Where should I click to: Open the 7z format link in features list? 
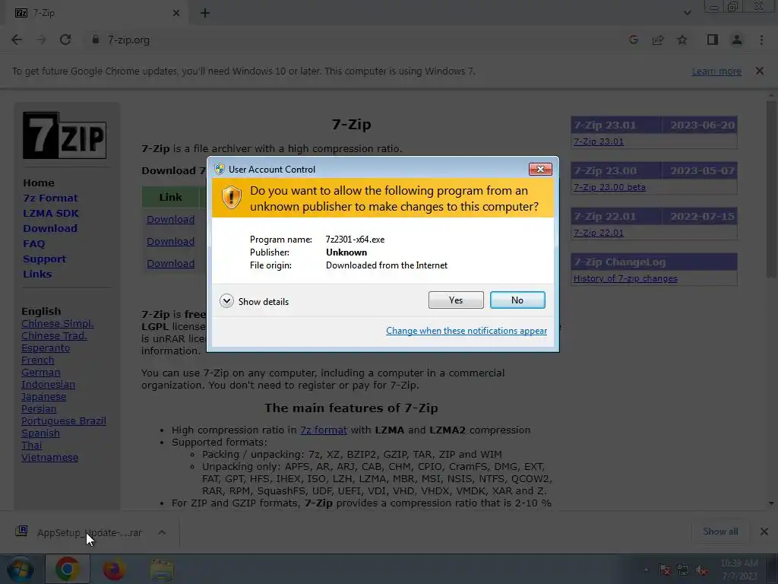click(324, 430)
